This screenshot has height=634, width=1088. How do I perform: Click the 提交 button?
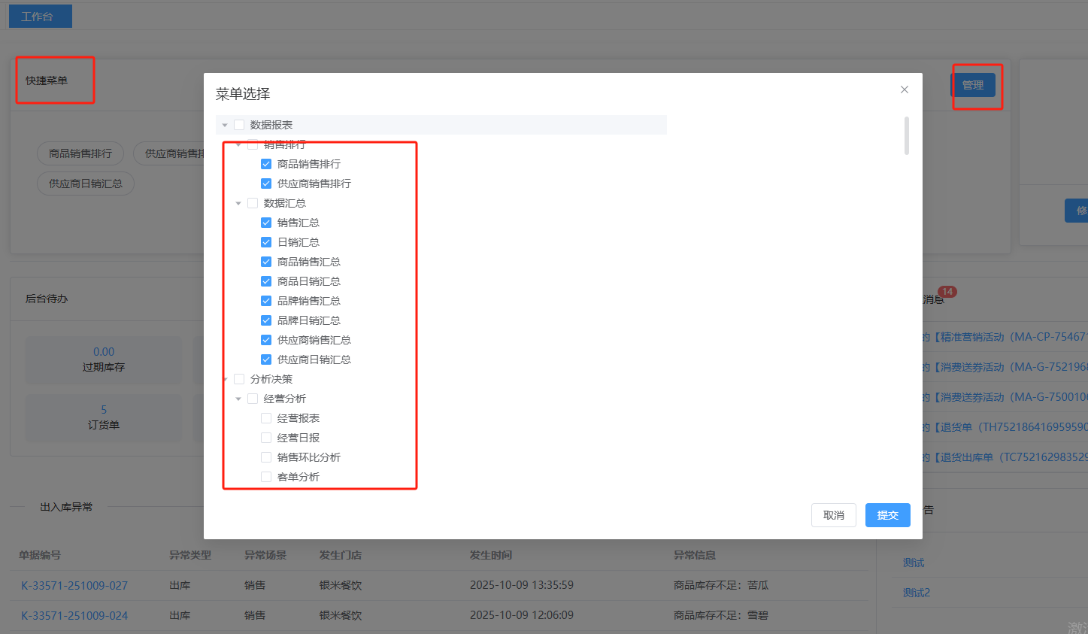(887, 515)
